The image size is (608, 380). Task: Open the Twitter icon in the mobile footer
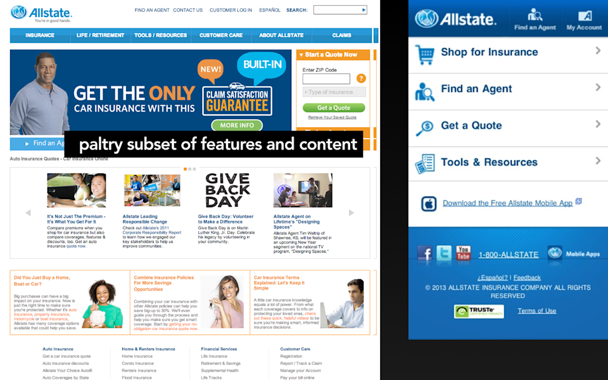tap(444, 253)
